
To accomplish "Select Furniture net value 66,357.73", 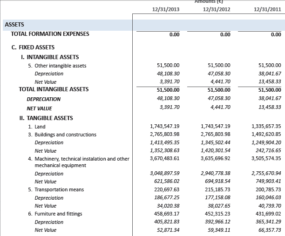I will (x=267, y=230).
